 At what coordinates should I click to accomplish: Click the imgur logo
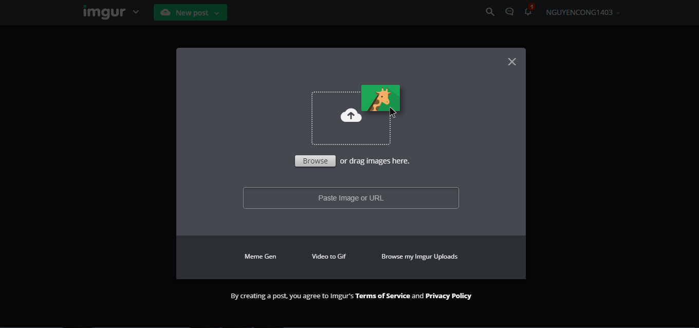pos(104,12)
